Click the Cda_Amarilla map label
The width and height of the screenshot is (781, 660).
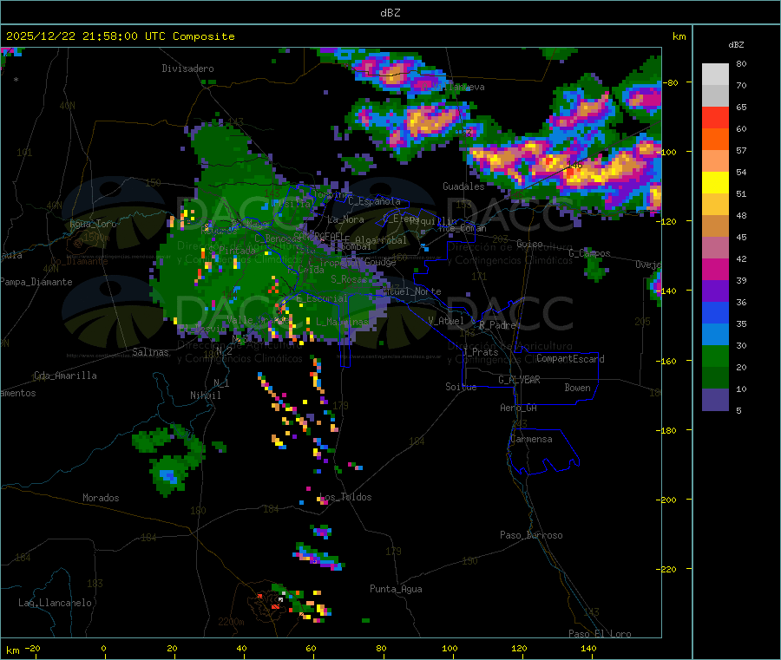click(x=65, y=376)
